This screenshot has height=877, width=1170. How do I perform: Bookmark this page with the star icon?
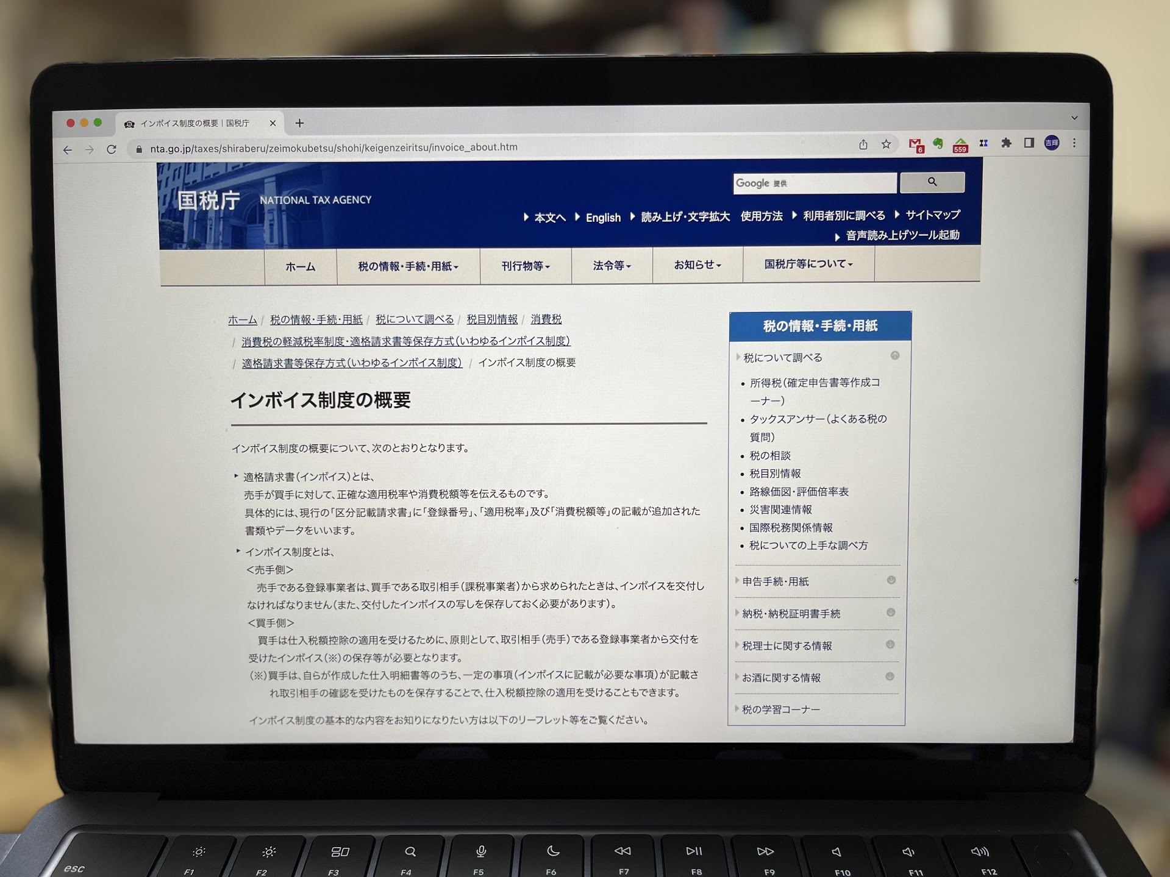[x=886, y=144]
